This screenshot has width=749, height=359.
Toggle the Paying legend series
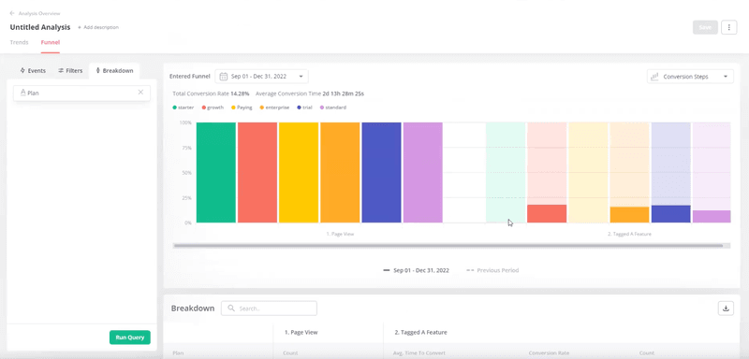tap(242, 108)
